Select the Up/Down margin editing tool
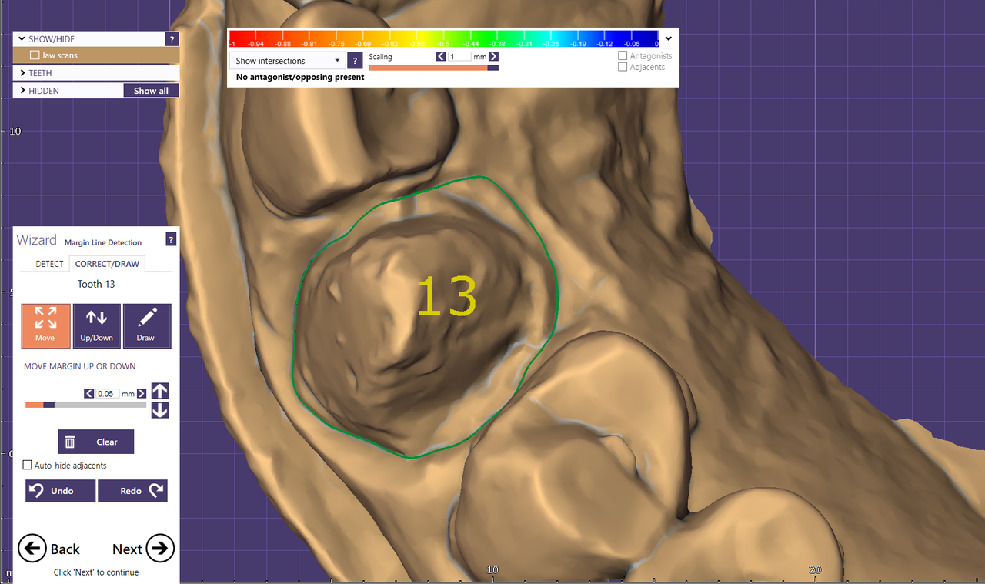The height and width of the screenshot is (584, 985). tap(96, 325)
